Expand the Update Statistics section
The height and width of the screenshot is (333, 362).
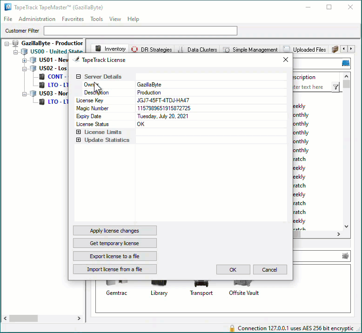79,140
